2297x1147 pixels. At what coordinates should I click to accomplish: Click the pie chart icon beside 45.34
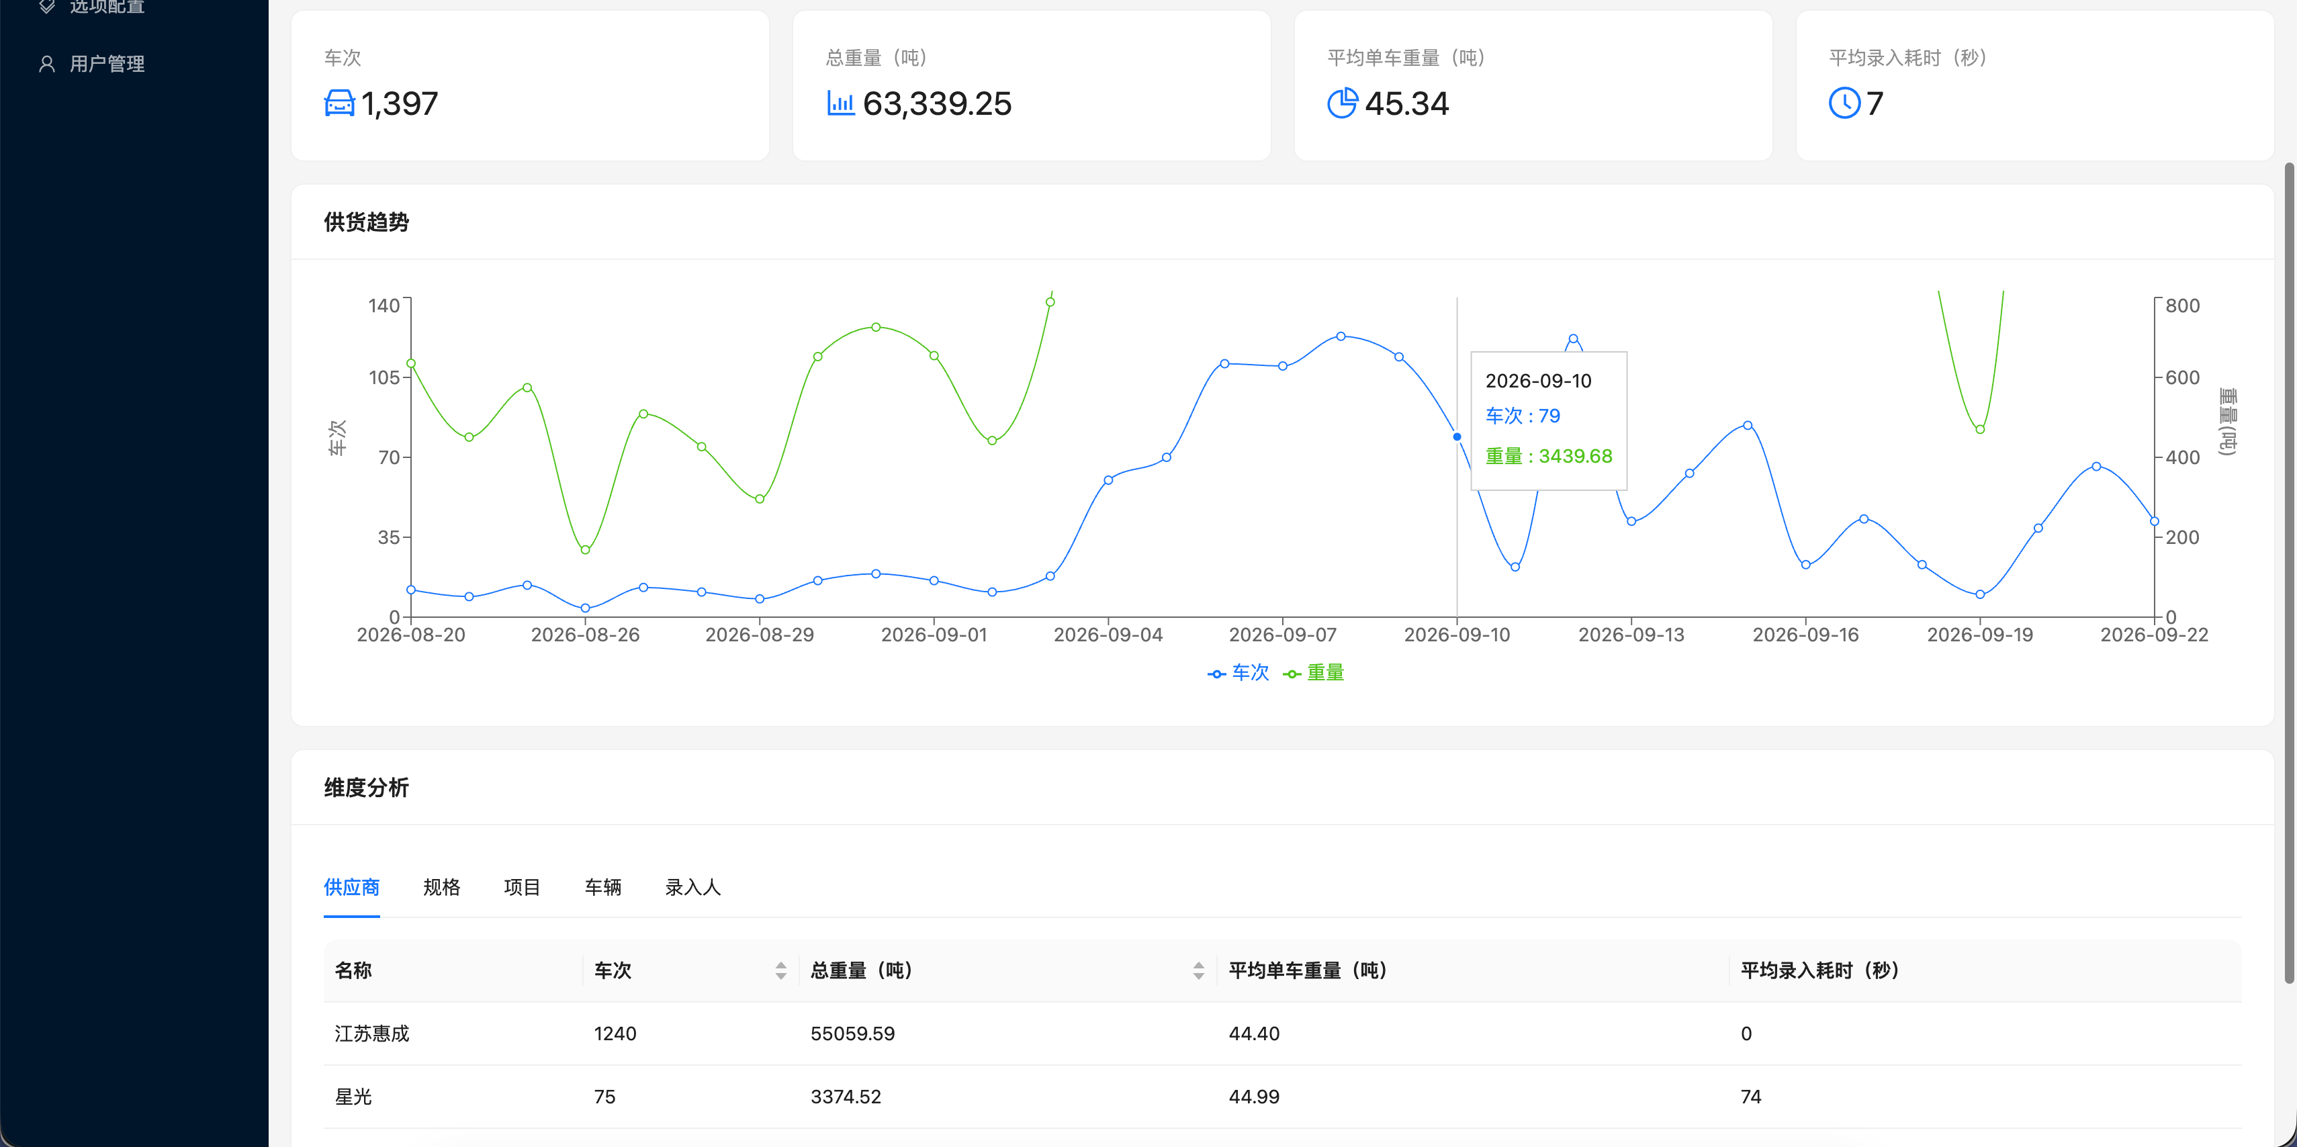(1342, 103)
